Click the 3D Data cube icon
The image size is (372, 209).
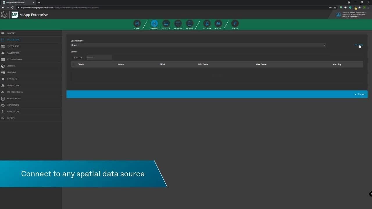3,66
